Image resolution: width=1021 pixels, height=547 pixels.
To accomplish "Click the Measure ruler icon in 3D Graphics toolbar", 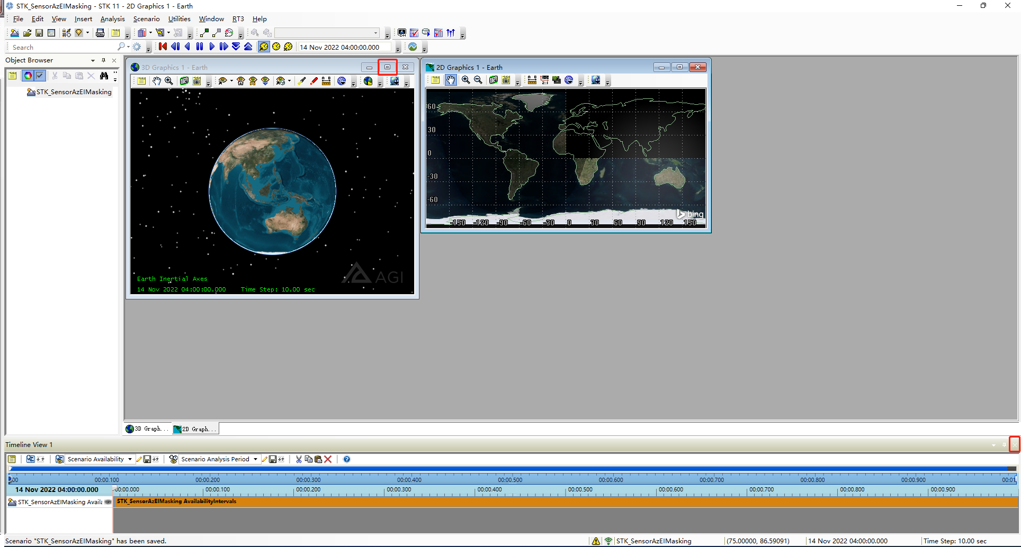I will pos(326,81).
